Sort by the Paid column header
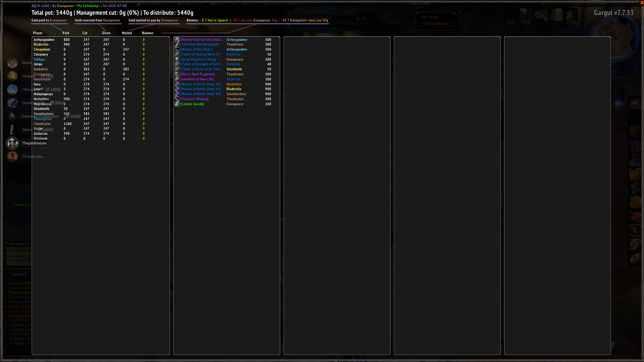 point(66,33)
